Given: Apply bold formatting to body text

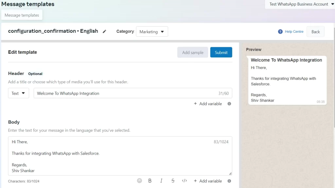Looking at the screenshot, I should coord(150,181).
